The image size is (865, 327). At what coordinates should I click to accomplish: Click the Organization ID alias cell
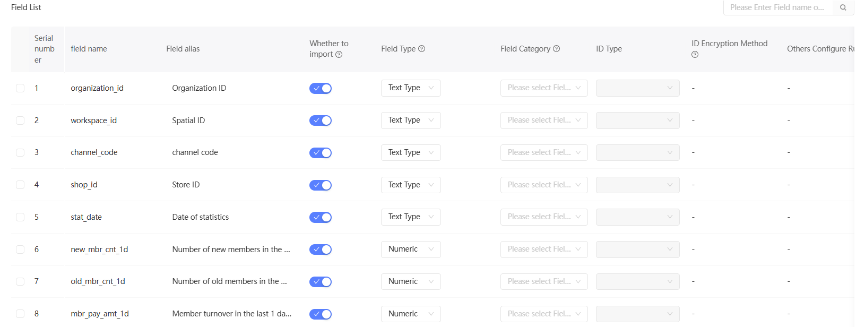click(x=199, y=88)
